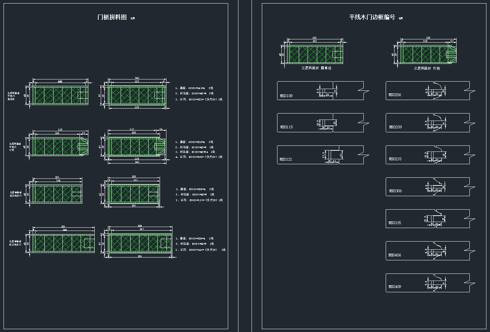Click the MK0121 profile label

point(286,159)
